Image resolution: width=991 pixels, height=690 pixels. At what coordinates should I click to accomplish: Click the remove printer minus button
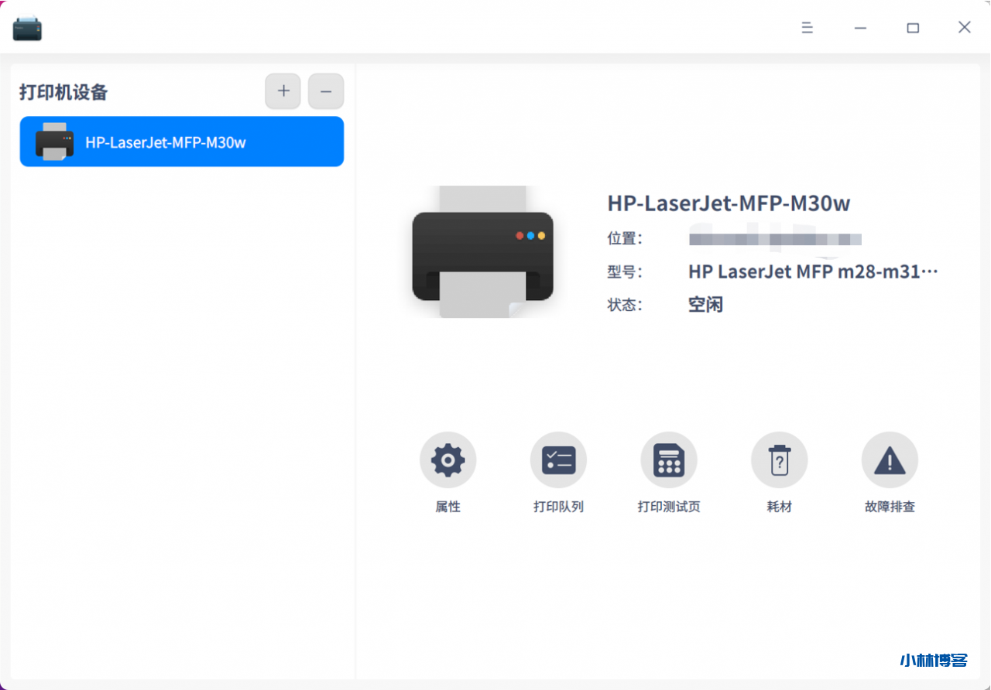(x=326, y=91)
